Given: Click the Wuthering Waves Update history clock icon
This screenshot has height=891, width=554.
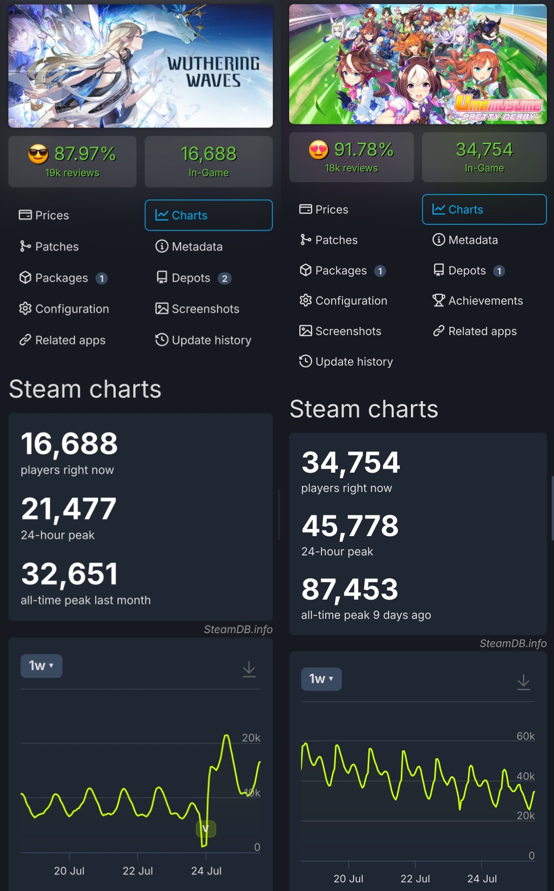Looking at the screenshot, I should pyautogui.click(x=161, y=340).
